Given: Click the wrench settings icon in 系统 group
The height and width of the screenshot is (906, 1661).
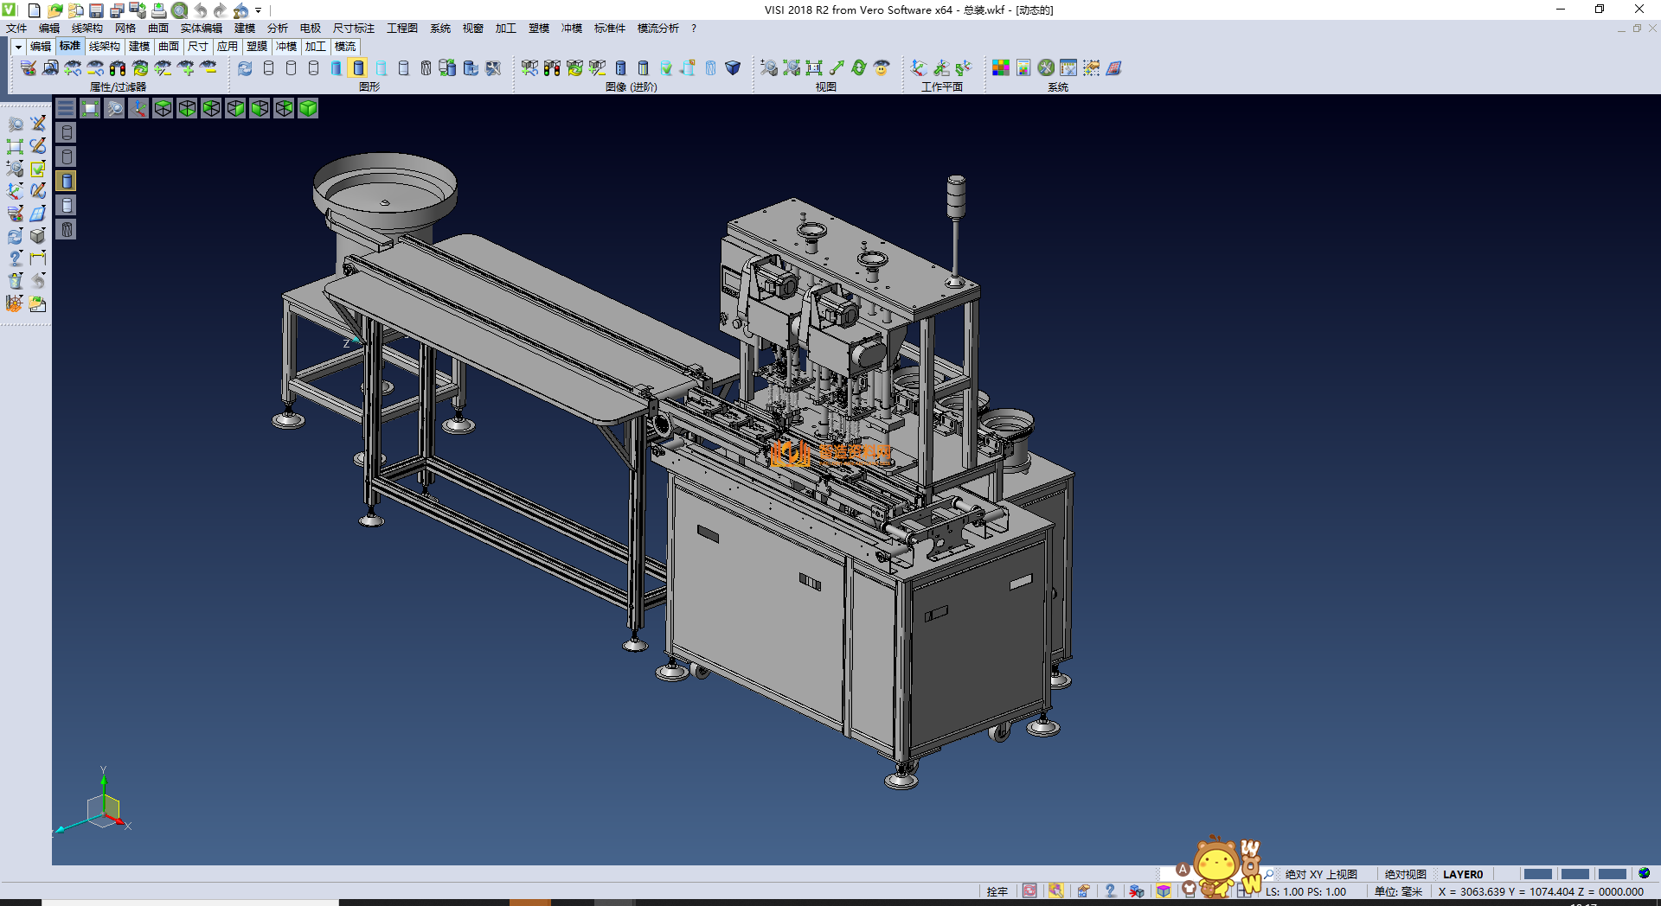Looking at the screenshot, I should (1046, 68).
